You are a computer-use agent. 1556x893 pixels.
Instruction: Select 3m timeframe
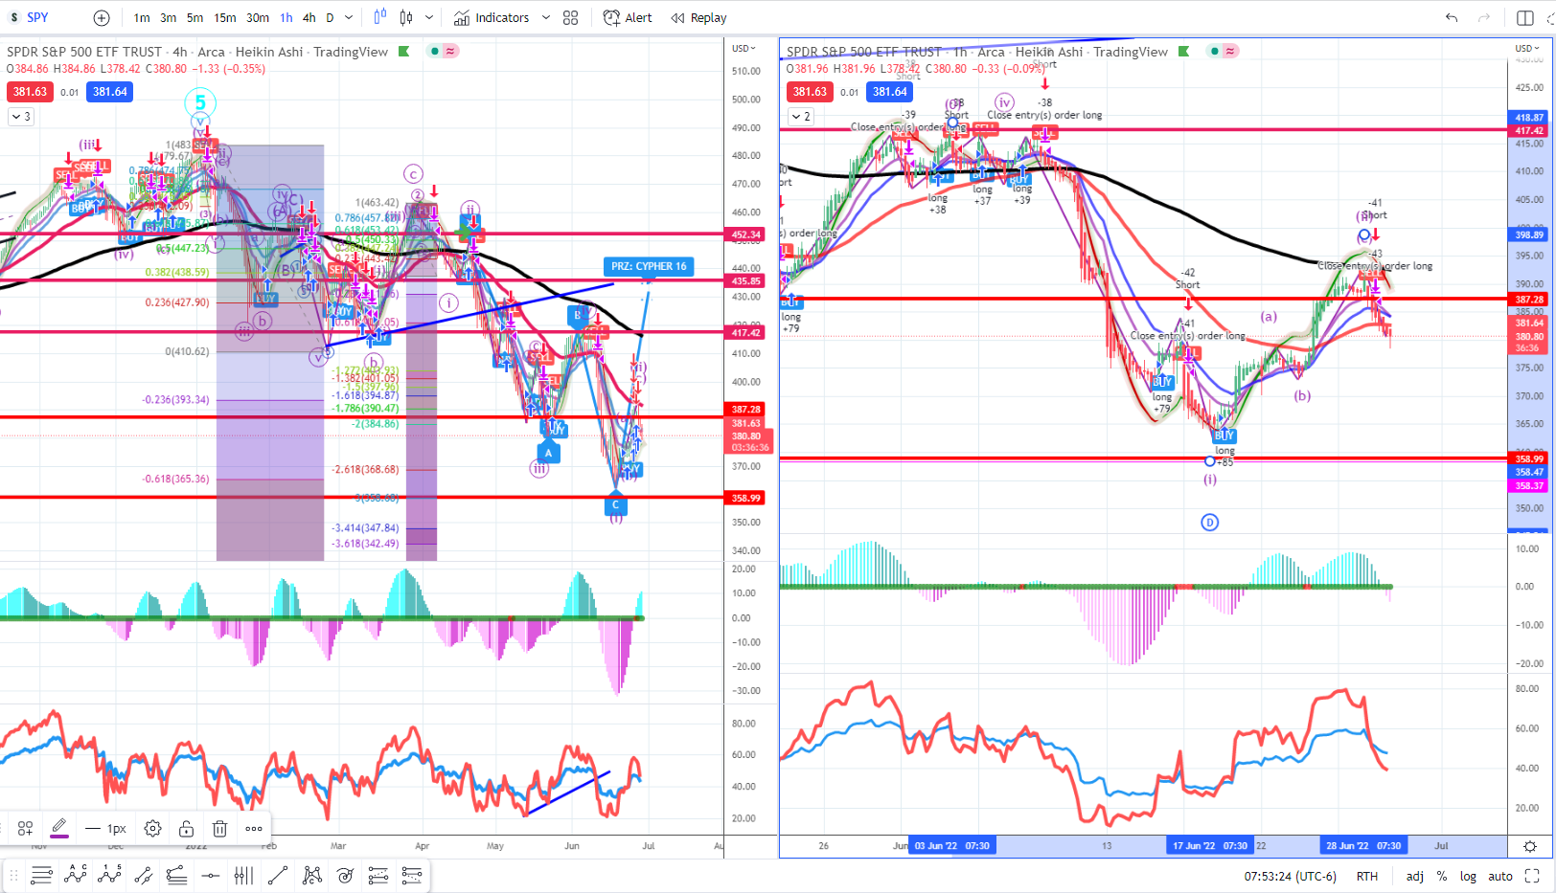coord(168,17)
